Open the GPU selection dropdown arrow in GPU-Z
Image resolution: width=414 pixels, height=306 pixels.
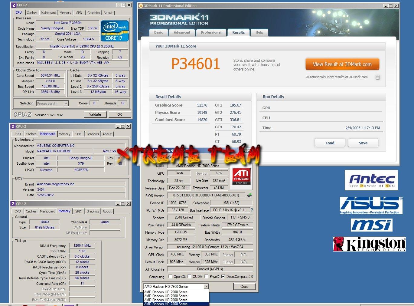(x=206, y=286)
